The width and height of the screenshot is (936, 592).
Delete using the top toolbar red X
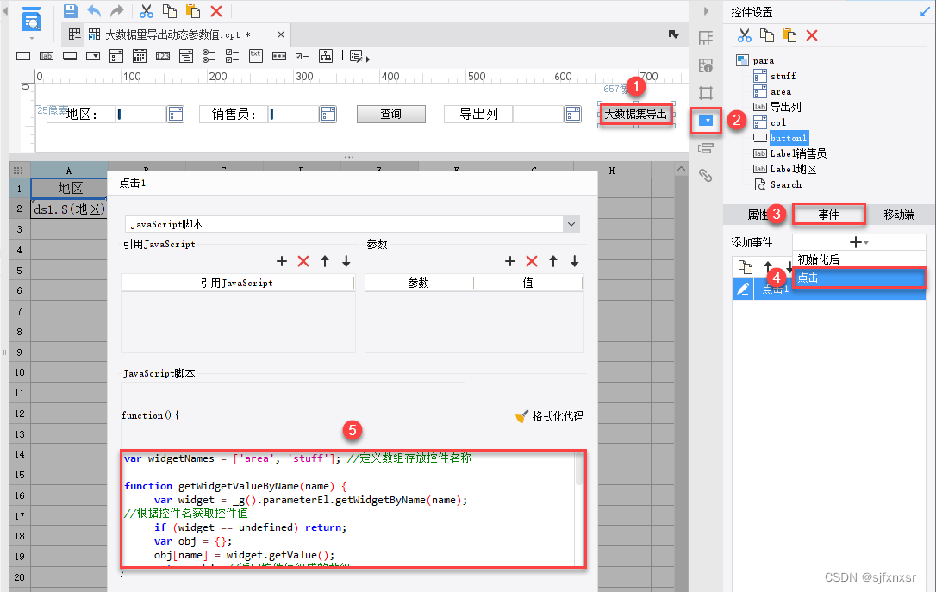click(216, 10)
